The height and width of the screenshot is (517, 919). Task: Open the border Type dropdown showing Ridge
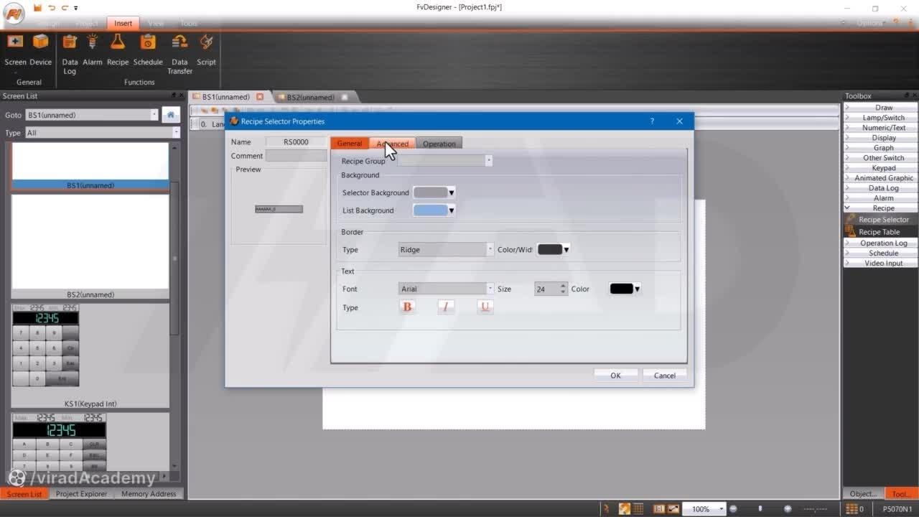pyautogui.click(x=446, y=250)
